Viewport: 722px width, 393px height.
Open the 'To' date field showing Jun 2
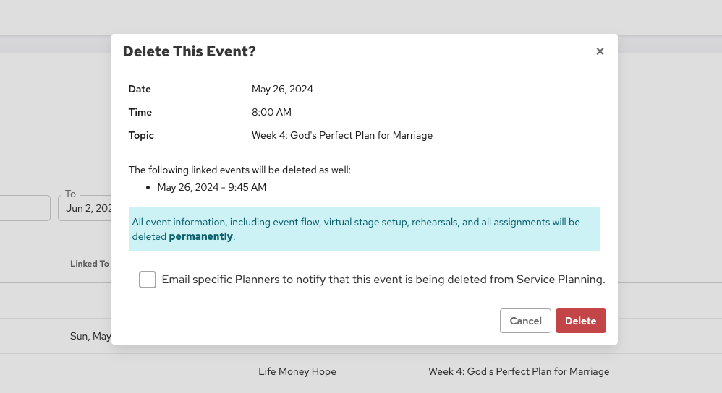pyautogui.click(x=85, y=208)
